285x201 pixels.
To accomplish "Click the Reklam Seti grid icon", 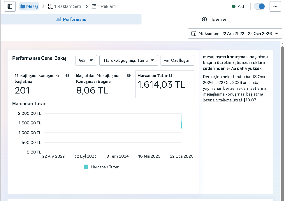I will (51, 6).
